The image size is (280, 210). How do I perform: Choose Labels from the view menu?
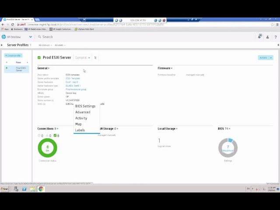pyautogui.click(x=80, y=130)
